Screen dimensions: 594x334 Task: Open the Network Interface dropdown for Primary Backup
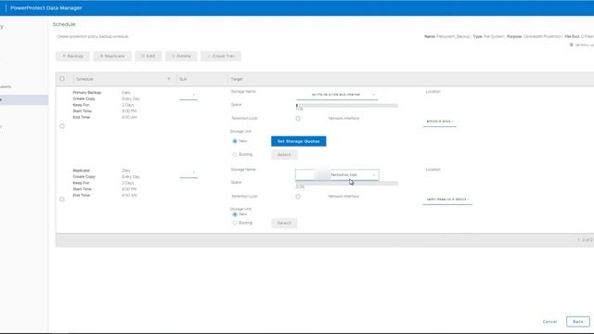point(440,122)
